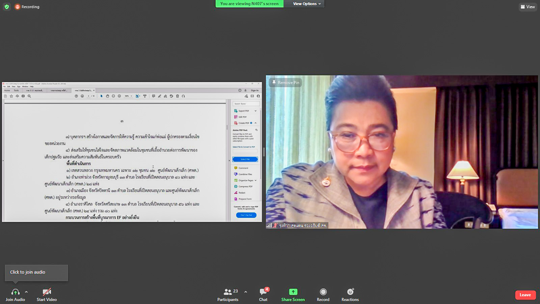Click the zoom out minus icon

pyautogui.click(x=113, y=96)
